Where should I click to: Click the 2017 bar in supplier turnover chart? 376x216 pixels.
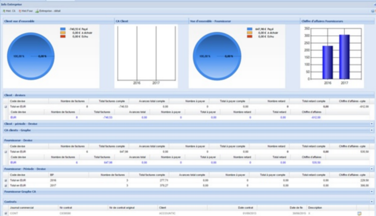pyautogui.click(x=344, y=57)
